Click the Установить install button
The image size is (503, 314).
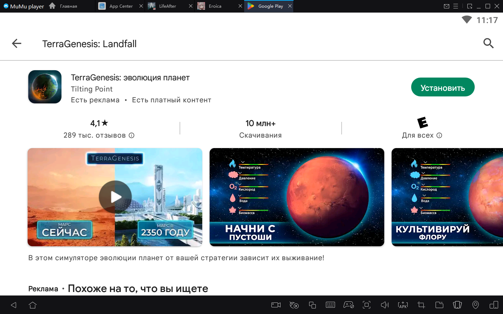click(x=442, y=87)
